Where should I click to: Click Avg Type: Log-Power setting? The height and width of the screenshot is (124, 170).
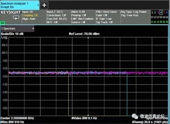pyautogui.click(x=133, y=12)
